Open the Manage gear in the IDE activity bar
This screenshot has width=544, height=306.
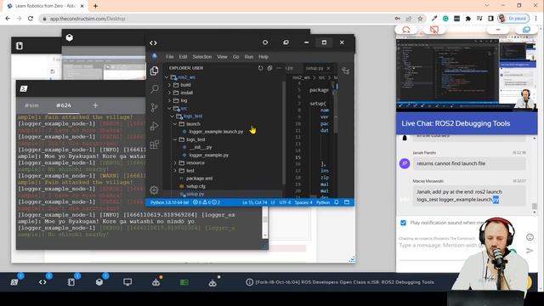coord(155,190)
